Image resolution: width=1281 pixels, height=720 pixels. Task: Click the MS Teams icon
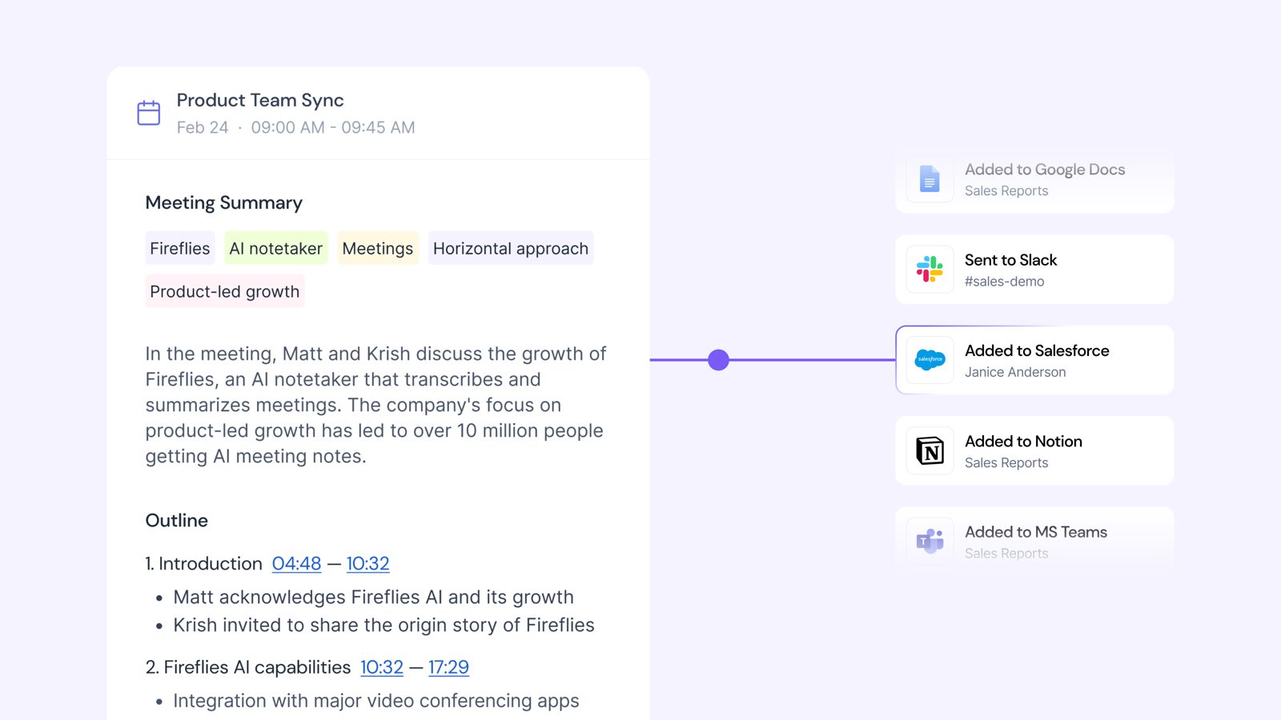(x=930, y=542)
